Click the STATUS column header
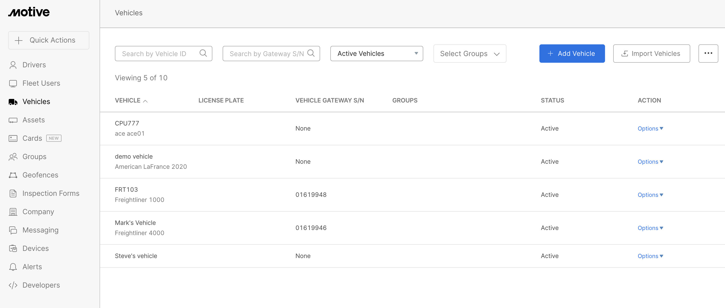The height and width of the screenshot is (308, 725). click(x=552, y=100)
